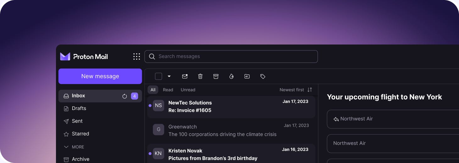Tick the select all messages checkbox
459x163 pixels.
tap(158, 76)
